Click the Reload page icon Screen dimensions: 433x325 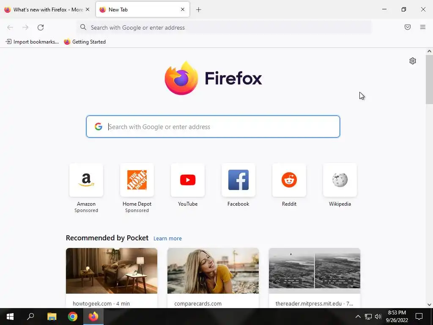pos(41,28)
